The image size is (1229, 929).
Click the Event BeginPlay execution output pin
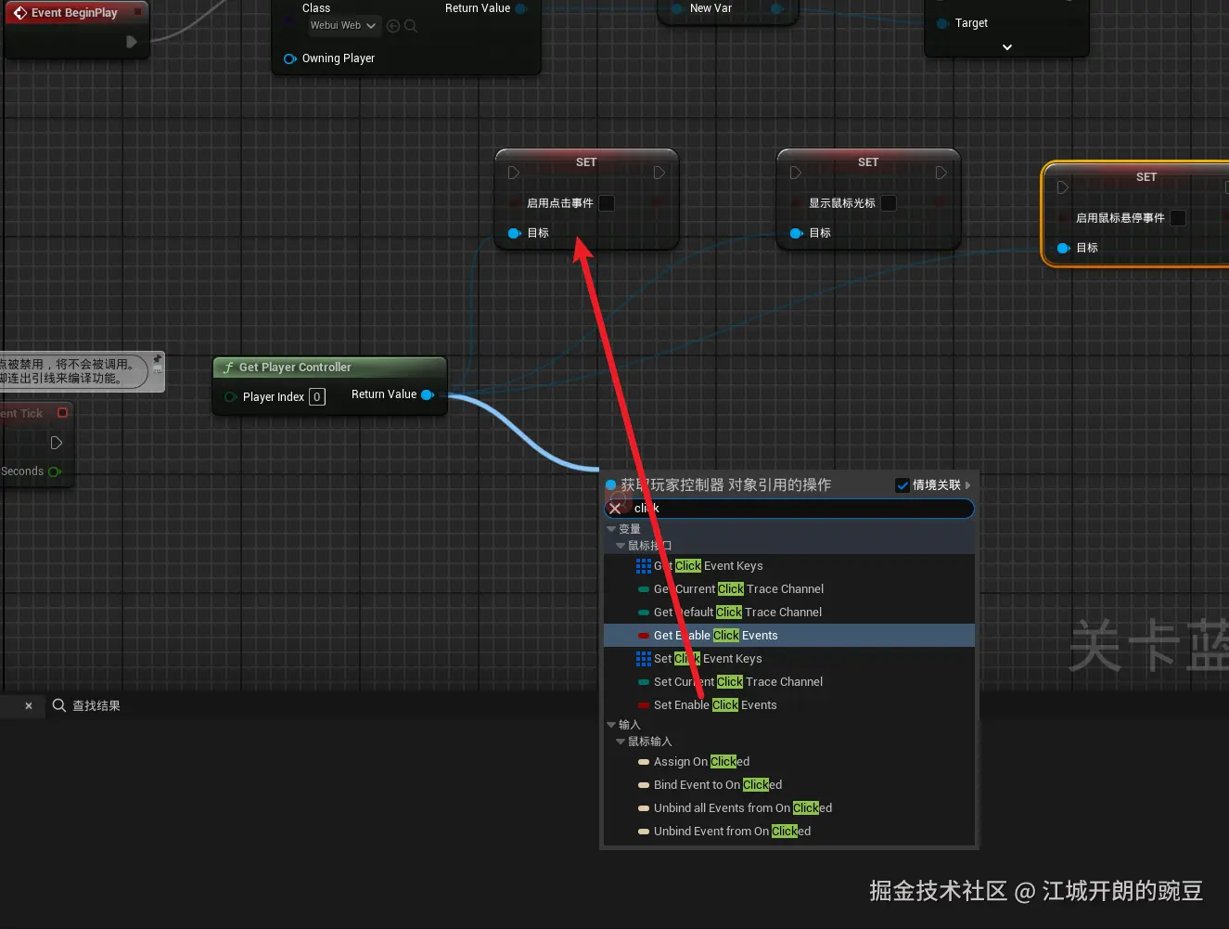tap(131, 42)
